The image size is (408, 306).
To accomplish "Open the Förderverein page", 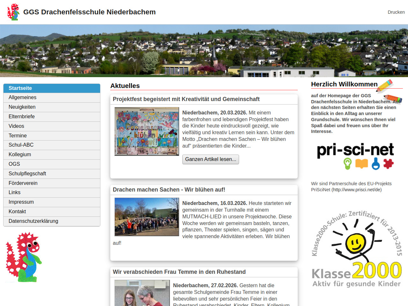I will click(23, 183).
